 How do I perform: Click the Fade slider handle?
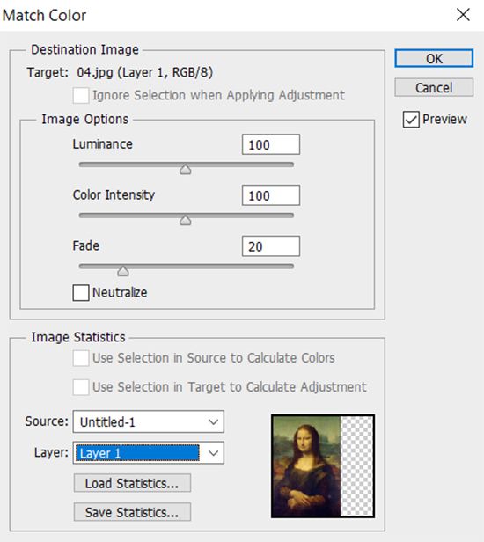point(122,271)
